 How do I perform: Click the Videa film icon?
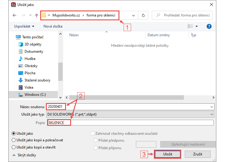21,87
